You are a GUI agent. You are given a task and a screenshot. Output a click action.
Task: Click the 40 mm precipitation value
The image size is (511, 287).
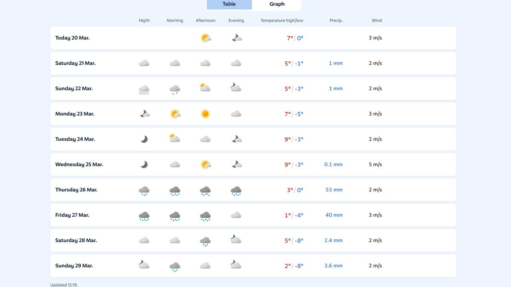tap(334, 215)
